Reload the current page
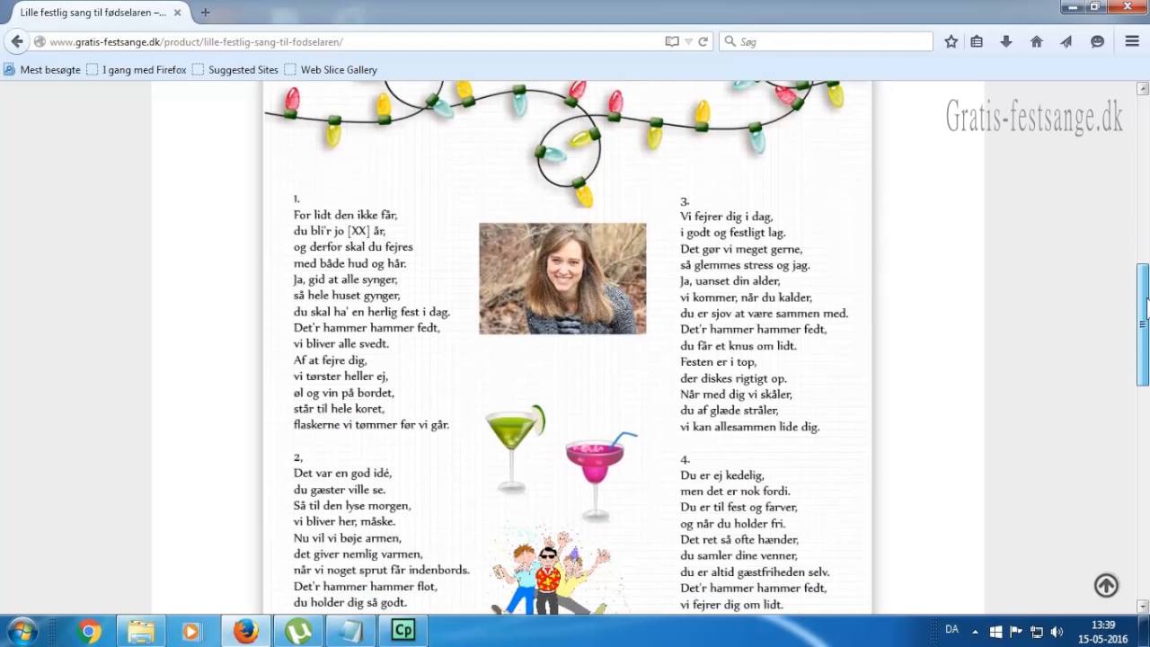 [x=703, y=41]
